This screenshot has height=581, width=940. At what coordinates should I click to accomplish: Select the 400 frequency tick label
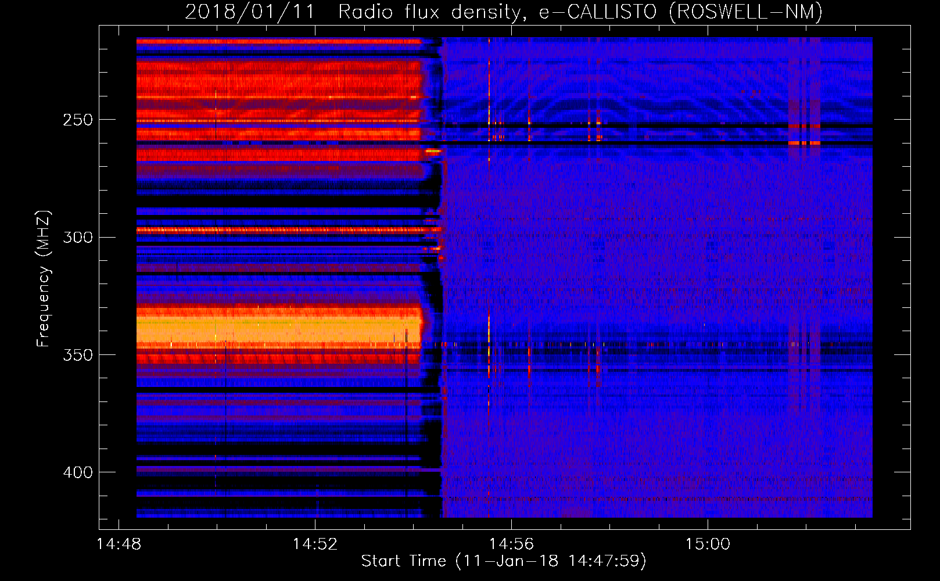[x=78, y=472]
